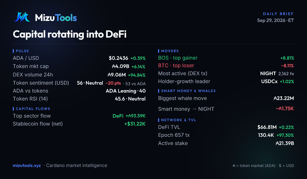Click the Token sentiment −20 pts indicator
307x179 pixels.
tap(113, 83)
